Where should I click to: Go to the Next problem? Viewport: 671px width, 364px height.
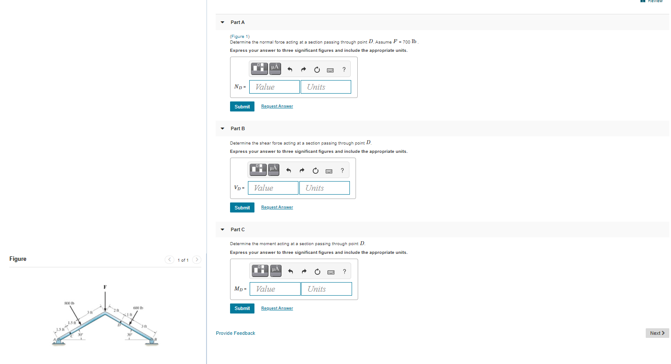[657, 333]
